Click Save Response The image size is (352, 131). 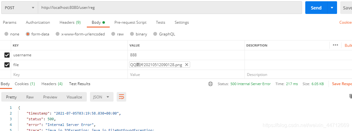coord(342,84)
